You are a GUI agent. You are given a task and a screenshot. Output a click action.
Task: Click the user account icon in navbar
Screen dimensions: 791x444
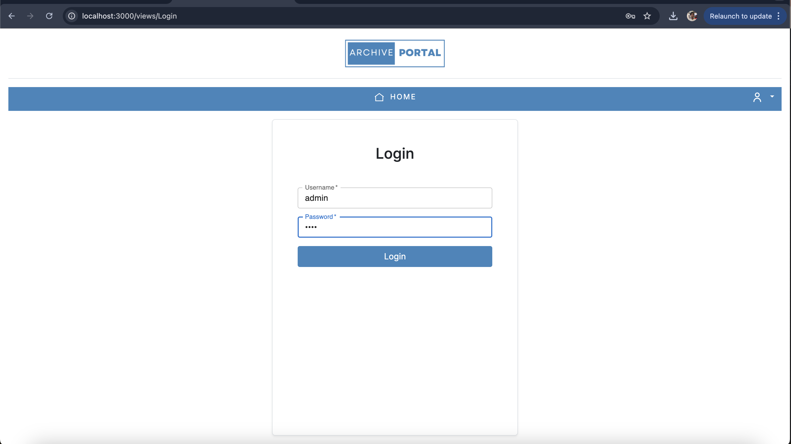tap(757, 97)
